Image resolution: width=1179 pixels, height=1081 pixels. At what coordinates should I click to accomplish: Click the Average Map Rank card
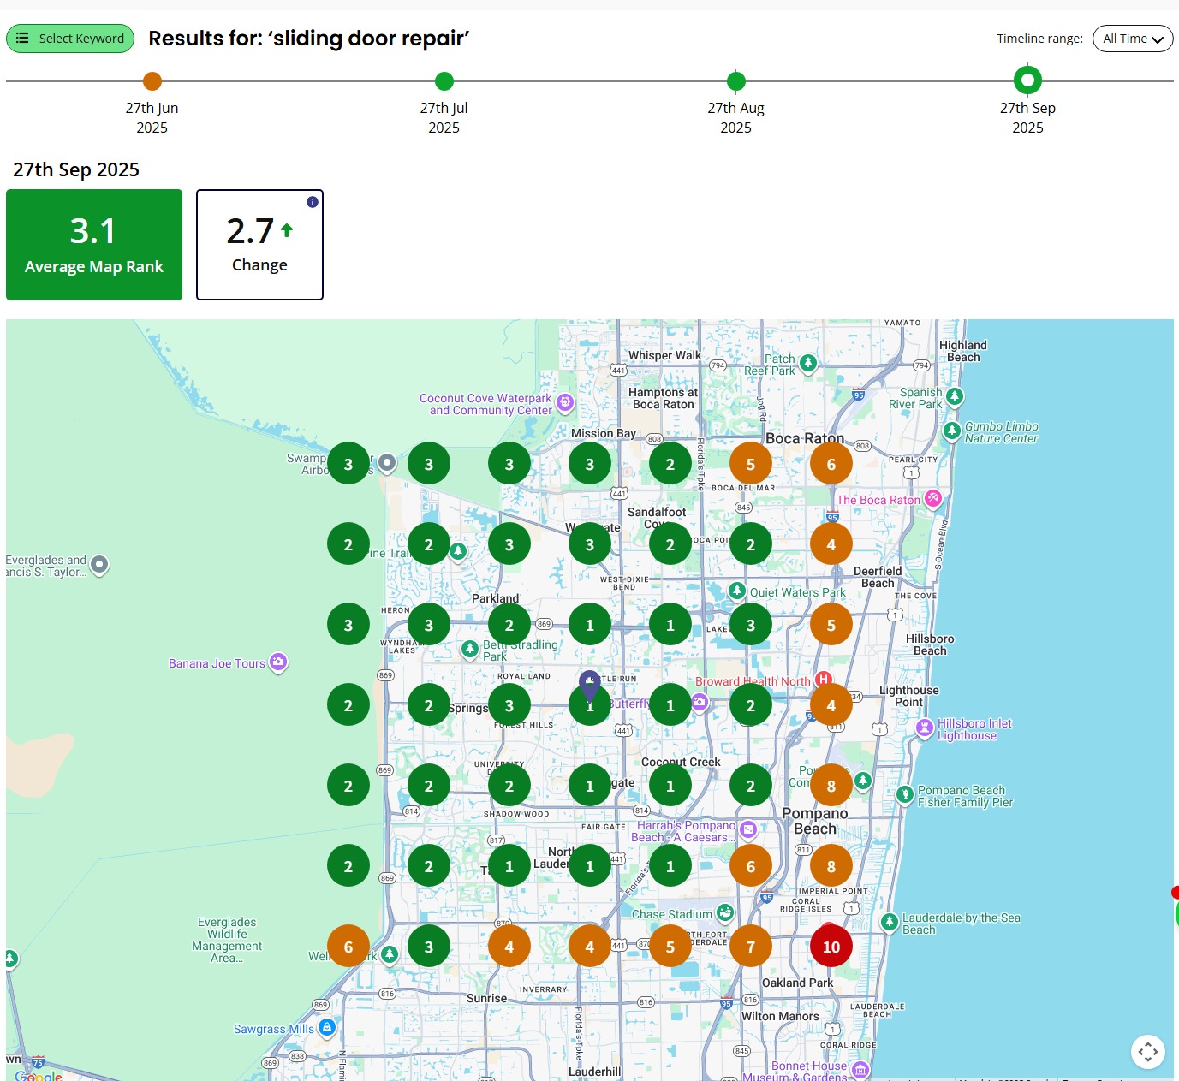(94, 245)
